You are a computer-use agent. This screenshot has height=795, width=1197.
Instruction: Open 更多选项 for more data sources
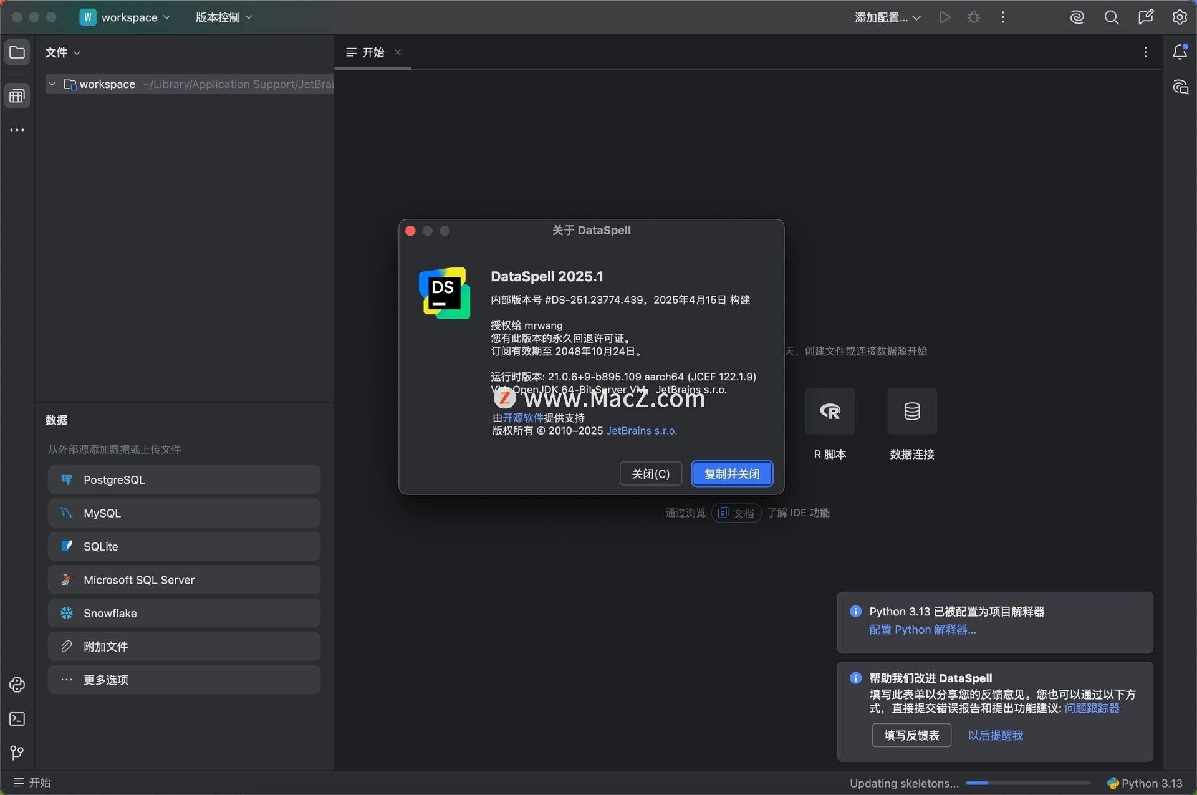(184, 680)
